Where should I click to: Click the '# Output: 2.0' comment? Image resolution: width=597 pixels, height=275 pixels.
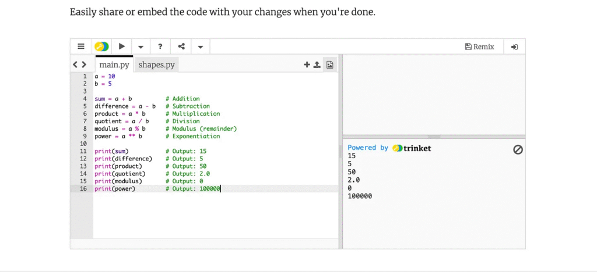pyautogui.click(x=188, y=174)
